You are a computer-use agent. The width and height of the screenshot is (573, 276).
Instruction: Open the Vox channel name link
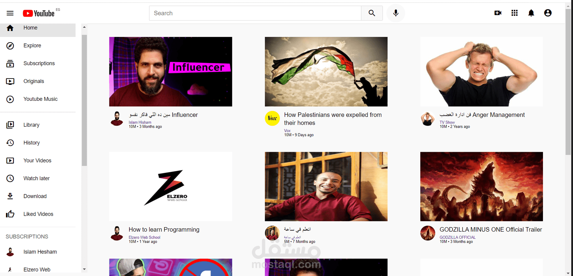point(287,131)
